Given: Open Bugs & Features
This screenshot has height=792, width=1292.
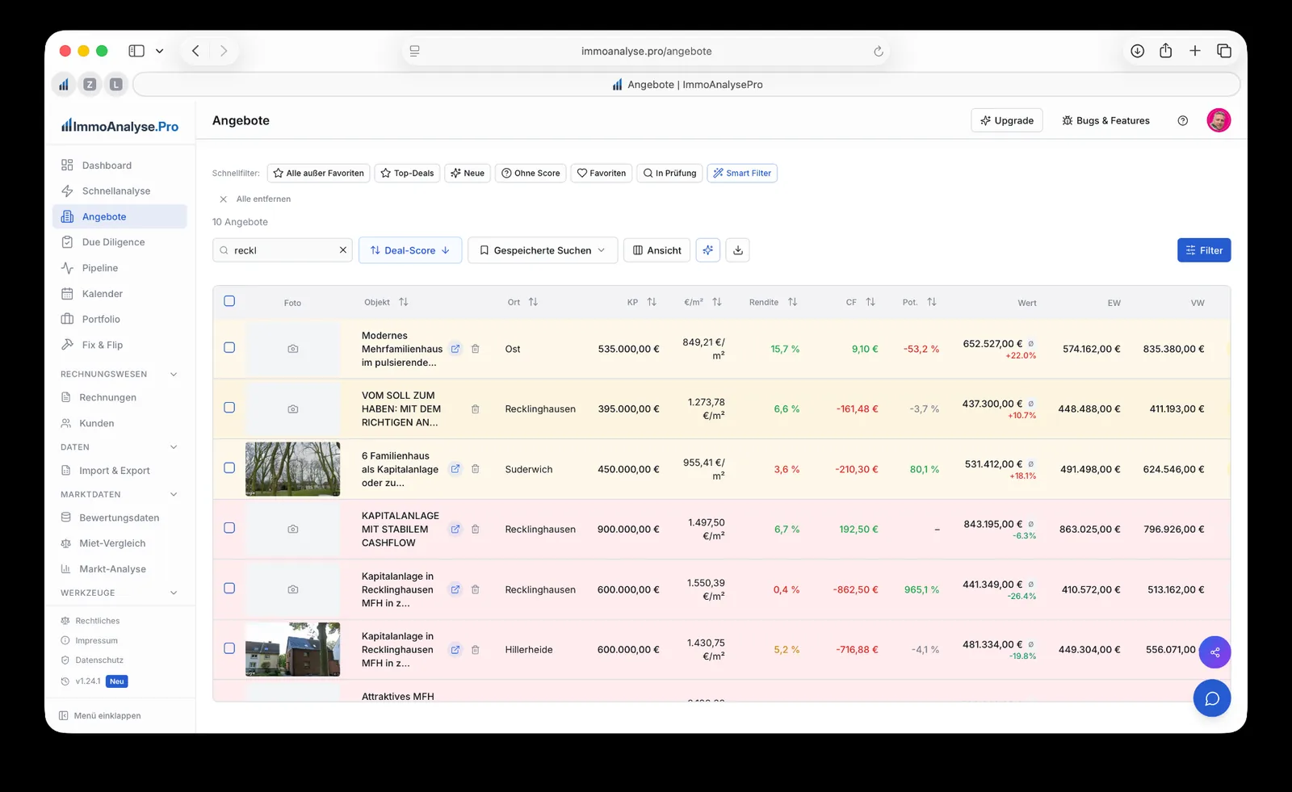Looking at the screenshot, I should 1105,120.
